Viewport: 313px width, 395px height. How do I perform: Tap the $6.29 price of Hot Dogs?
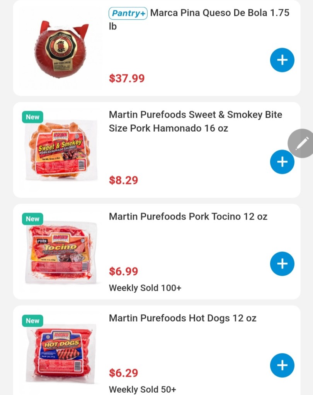point(123,373)
